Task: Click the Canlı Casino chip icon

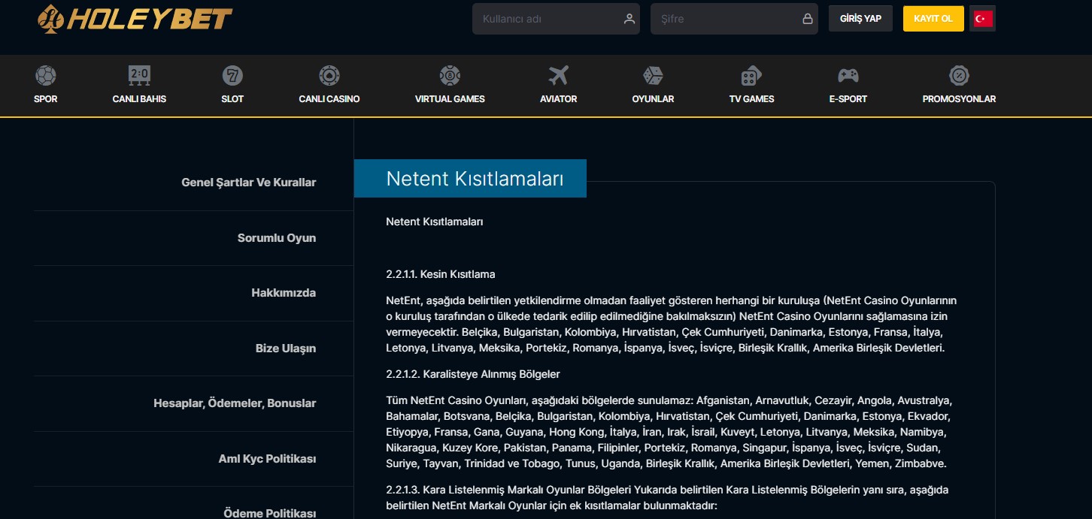Action: point(329,75)
